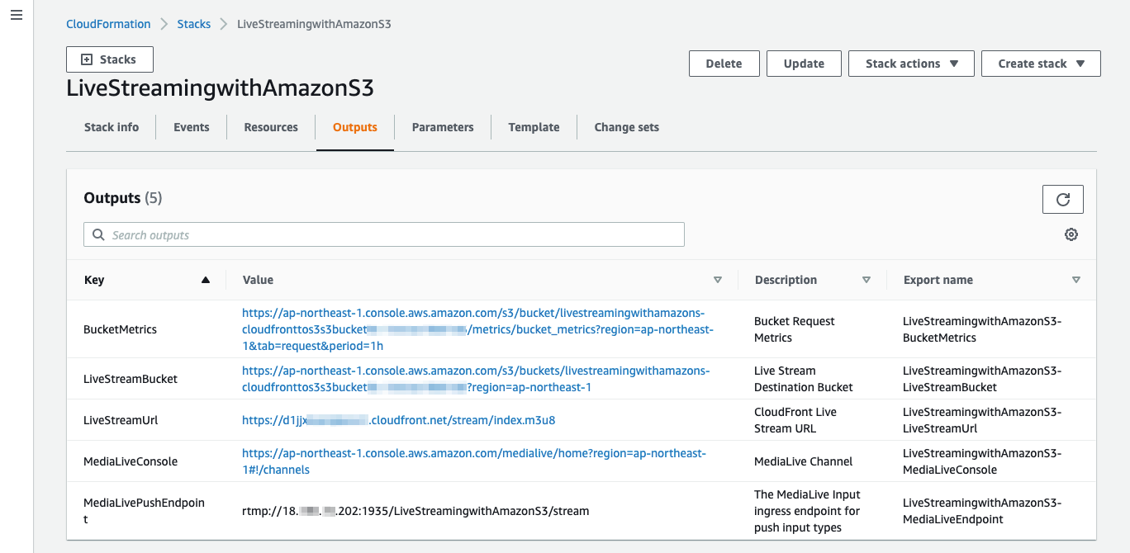1130x553 pixels.
Task: Refresh the outputs list
Action: (x=1063, y=199)
